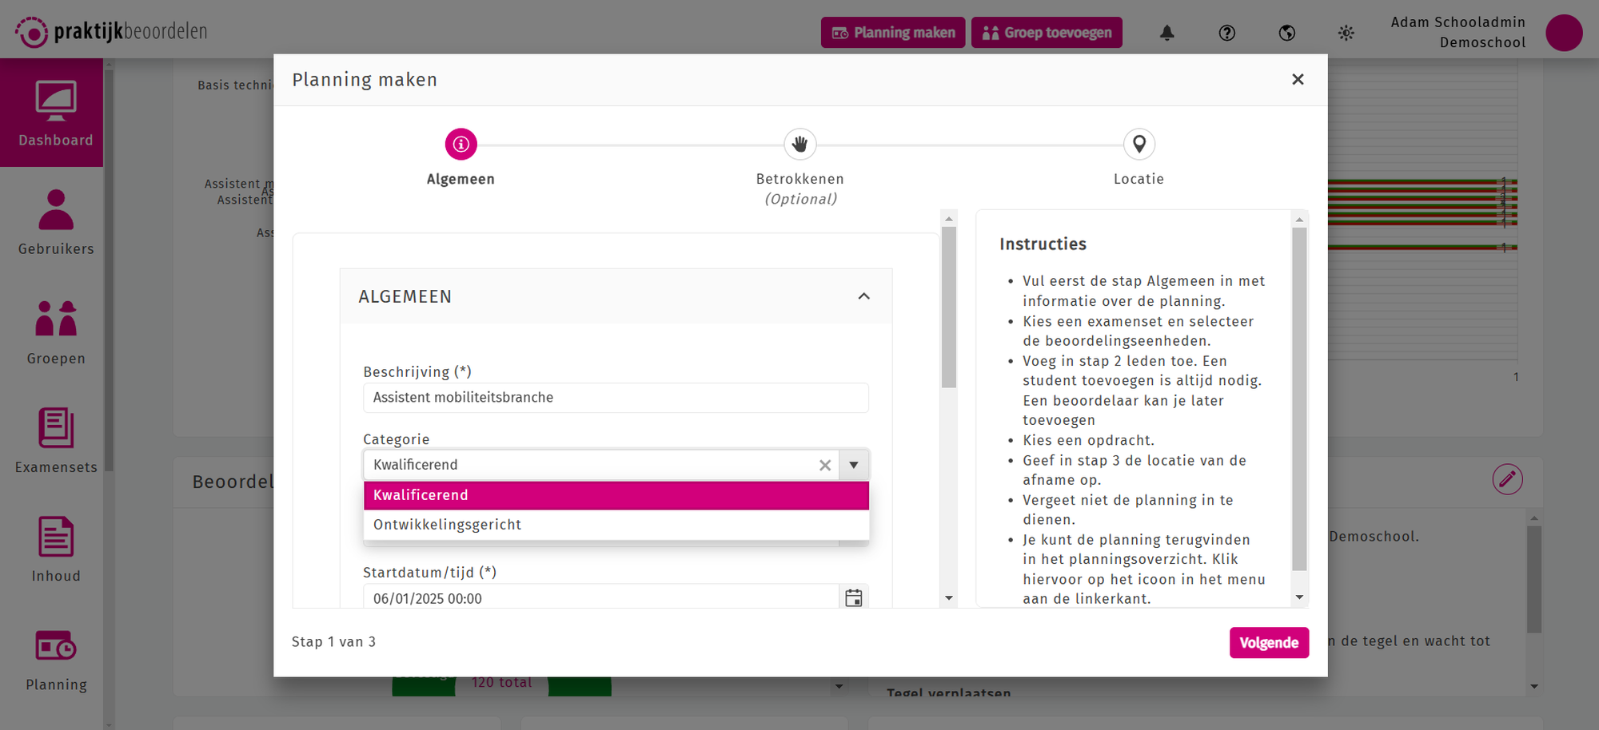Image resolution: width=1599 pixels, height=730 pixels.
Task: Click the globe language icon
Action: (1286, 33)
